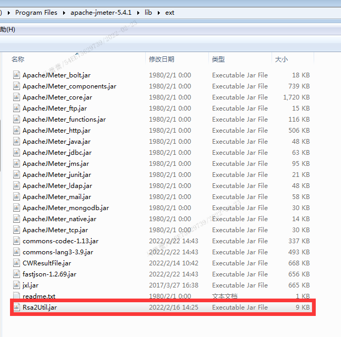Select file name ApacheJMeter_ldap.jar
Viewport: 341px width, 337px height.
pyautogui.click(x=57, y=186)
